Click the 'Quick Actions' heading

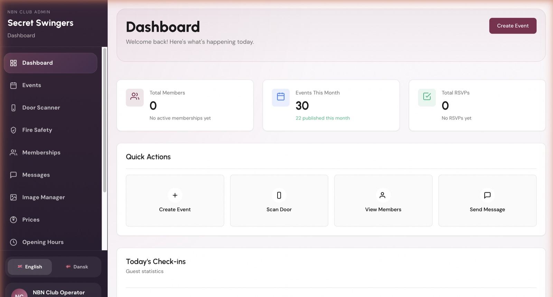pos(148,157)
